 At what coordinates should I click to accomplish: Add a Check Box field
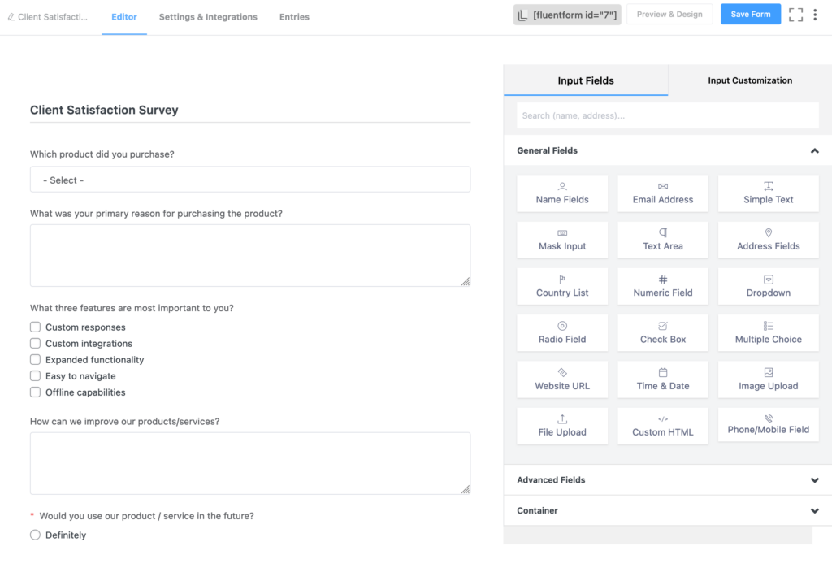click(663, 333)
